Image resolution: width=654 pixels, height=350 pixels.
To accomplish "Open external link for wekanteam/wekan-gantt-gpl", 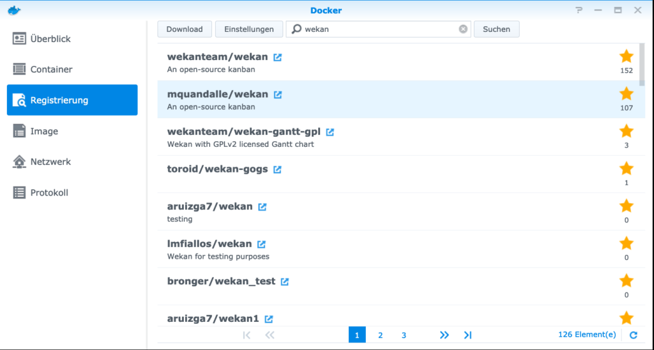I will pyautogui.click(x=330, y=132).
